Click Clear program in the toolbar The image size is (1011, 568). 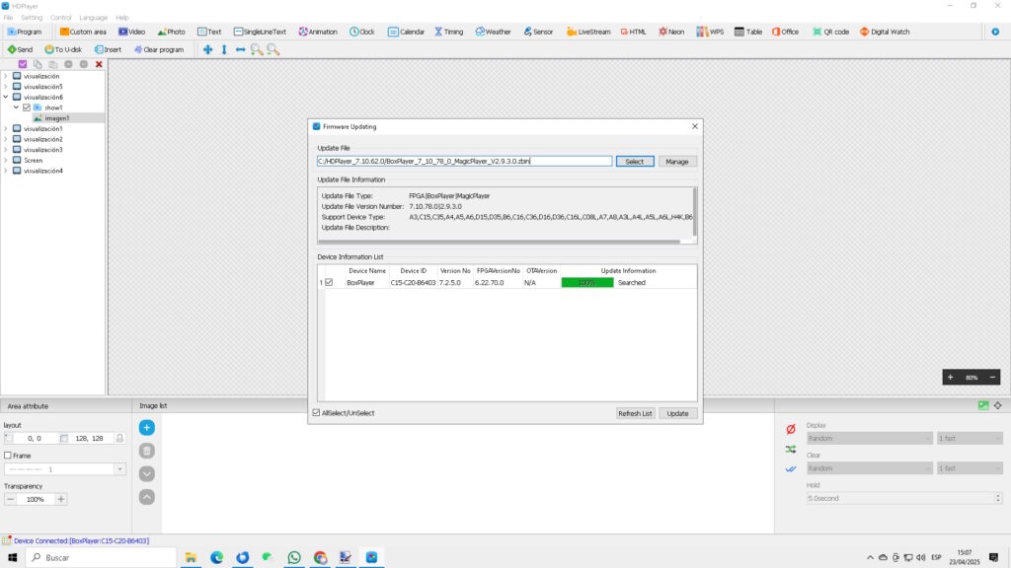pyautogui.click(x=159, y=49)
